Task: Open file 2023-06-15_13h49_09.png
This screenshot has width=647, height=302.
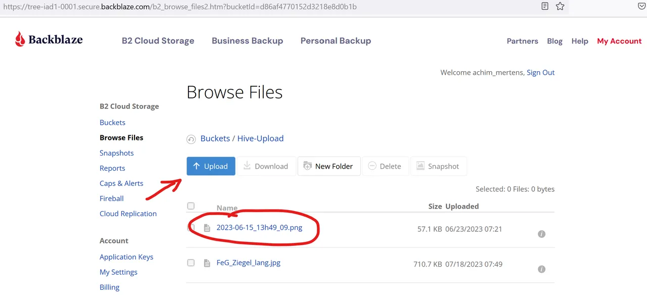Action: click(x=259, y=228)
